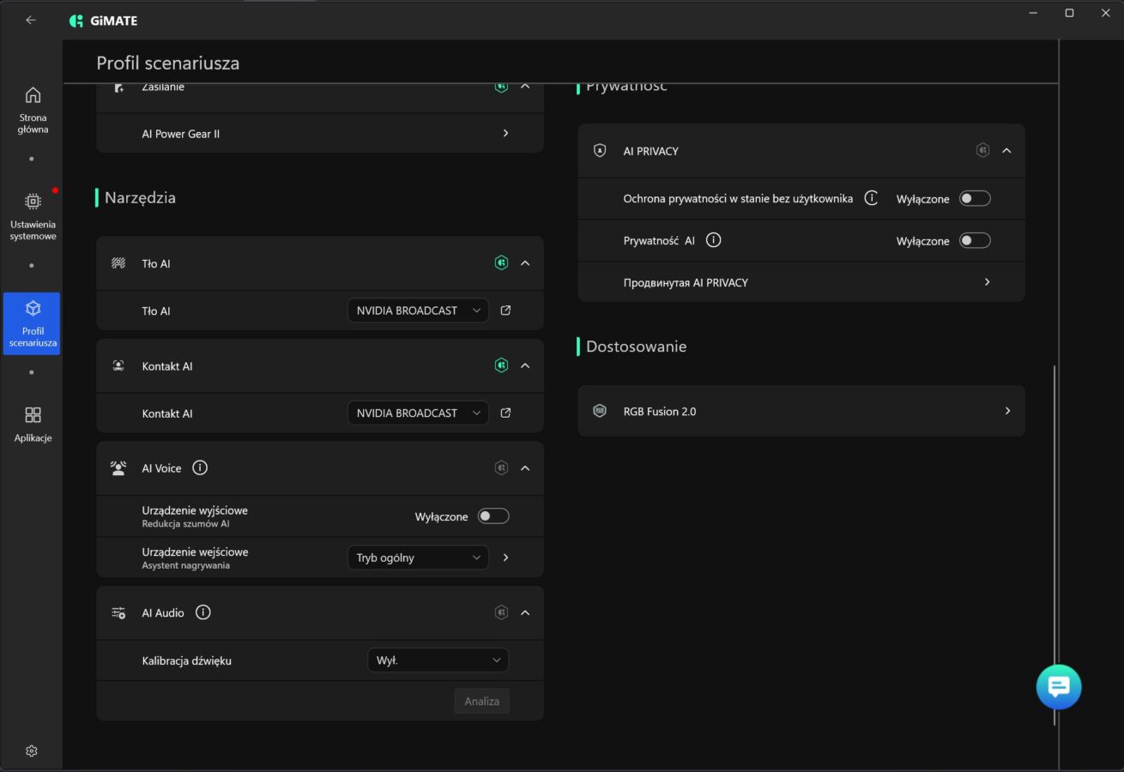Open the RGB Fusion 2.0 row

[x=801, y=411]
